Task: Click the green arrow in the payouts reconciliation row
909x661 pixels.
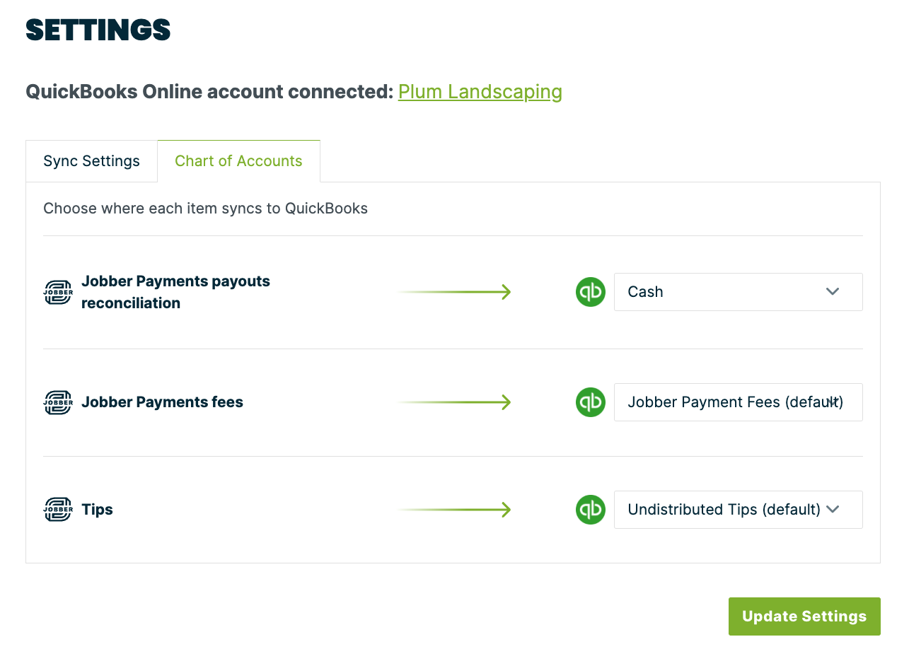Action: click(454, 292)
